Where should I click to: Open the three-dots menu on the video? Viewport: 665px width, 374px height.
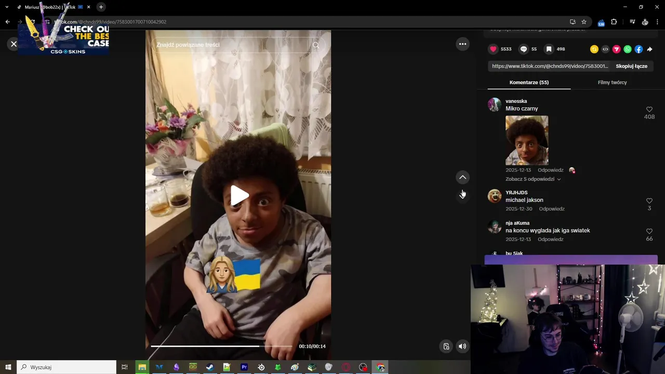462,44
